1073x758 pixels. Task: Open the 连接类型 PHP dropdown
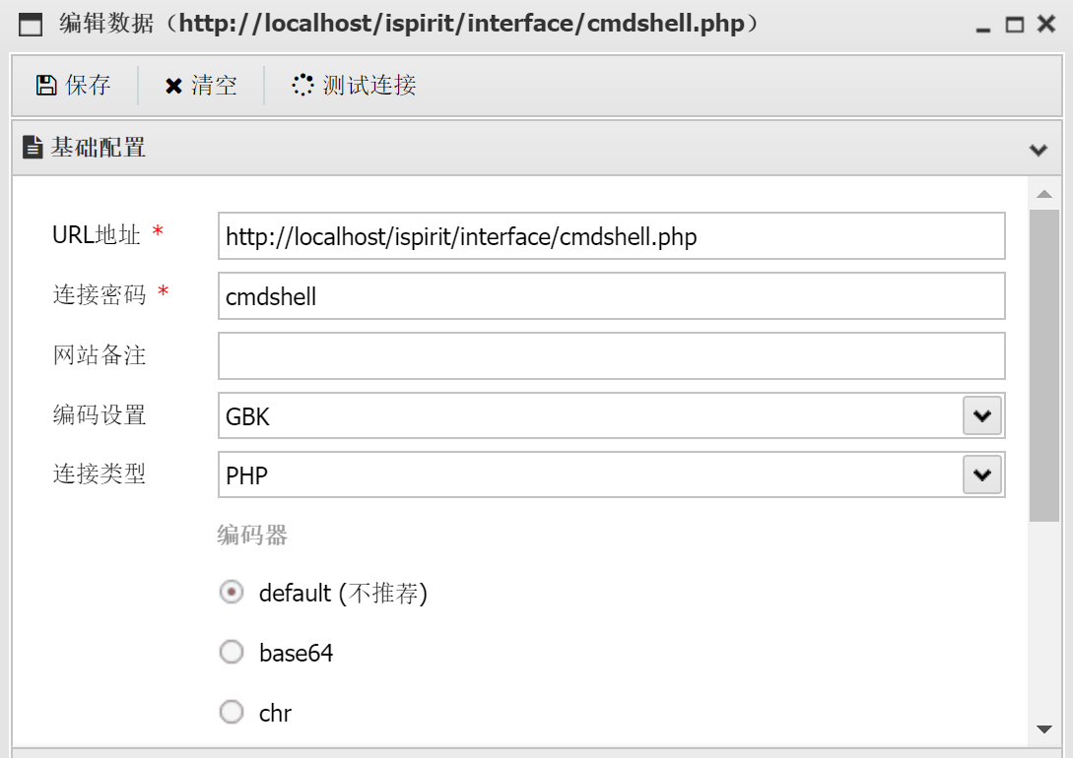click(x=981, y=475)
